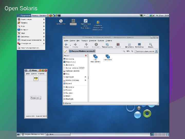
Task: Click the show desktop icon in bottom panel
Action: coord(18,134)
